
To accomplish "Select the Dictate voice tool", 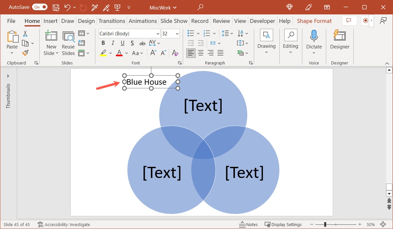I will [x=314, y=41].
